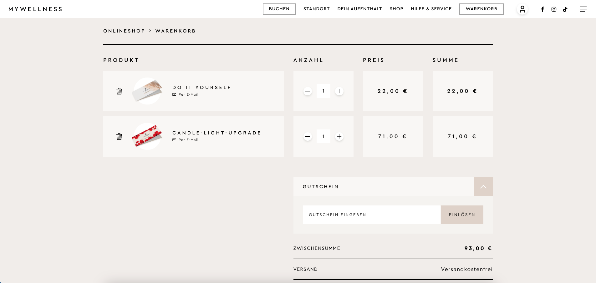Screen dimensions: 596x283
Task: Open the user account profile icon
Action: [x=522, y=9]
